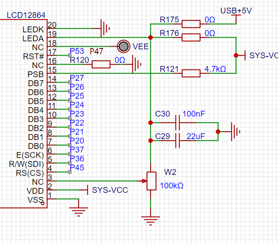
Task: Select the 0Ω value of R120
Action: coord(120,60)
